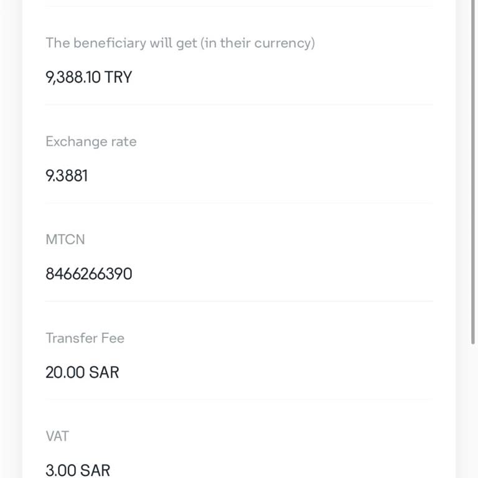
Task: Click the VAT label
Action: coord(57,436)
